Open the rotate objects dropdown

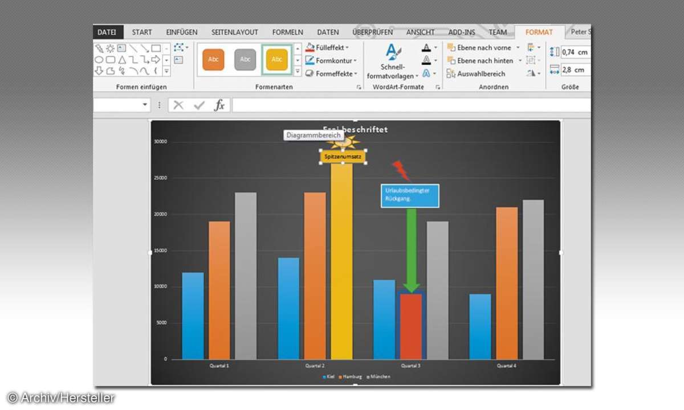click(532, 73)
